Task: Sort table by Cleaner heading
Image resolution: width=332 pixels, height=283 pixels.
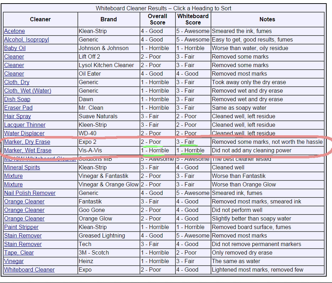Action: [40, 19]
